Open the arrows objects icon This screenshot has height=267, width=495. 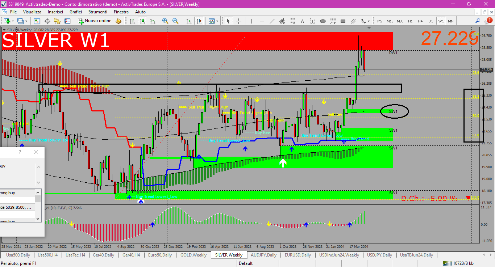[x=363, y=21]
